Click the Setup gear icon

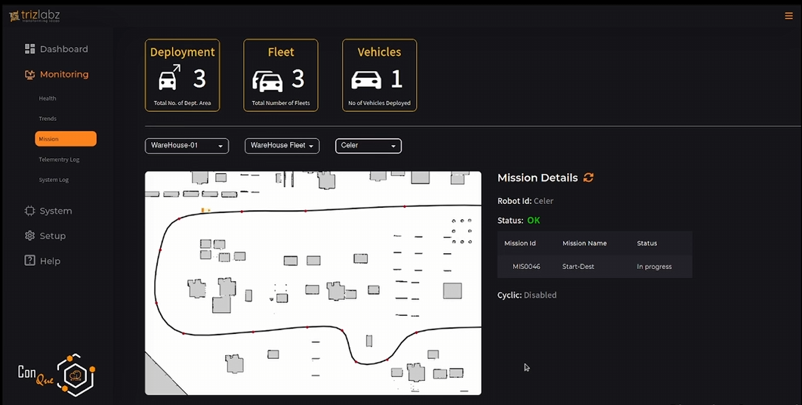[x=30, y=236]
